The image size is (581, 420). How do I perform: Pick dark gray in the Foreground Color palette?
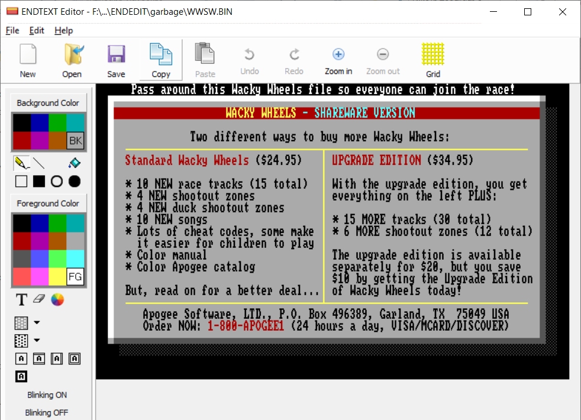tap(22, 259)
